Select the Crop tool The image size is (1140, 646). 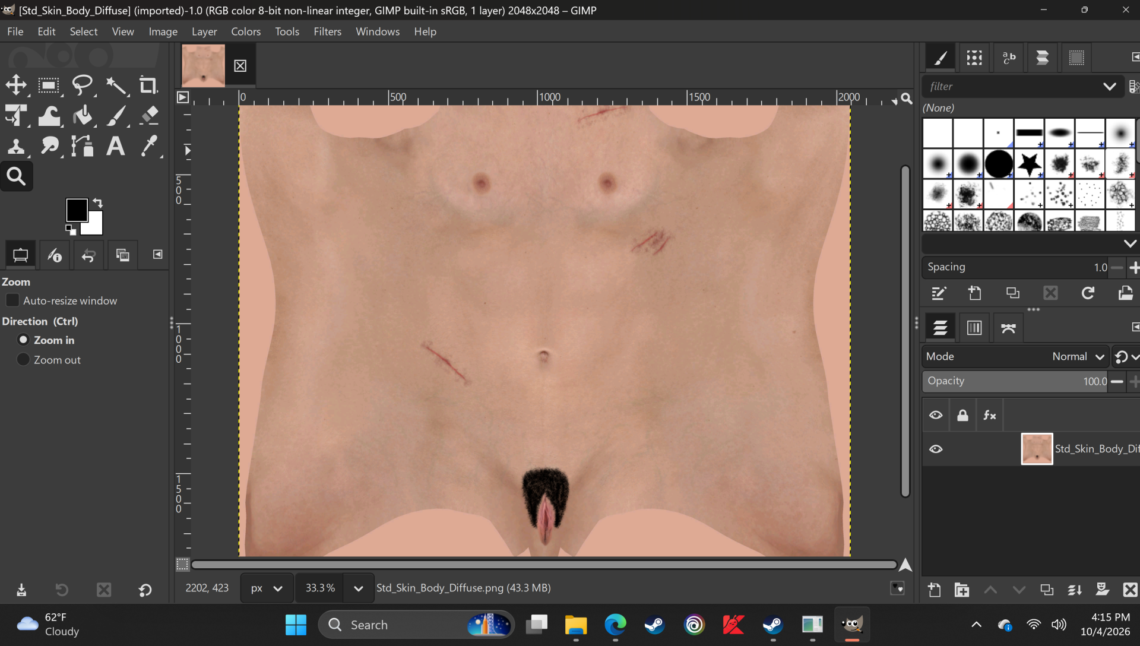[x=148, y=85]
